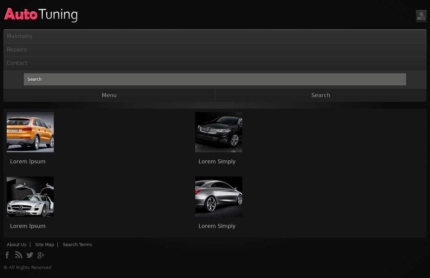Image resolution: width=430 pixels, height=278 pixels.
Task: Open Lorem Ipsum under gullwing Mercedes
Action: 28,226
